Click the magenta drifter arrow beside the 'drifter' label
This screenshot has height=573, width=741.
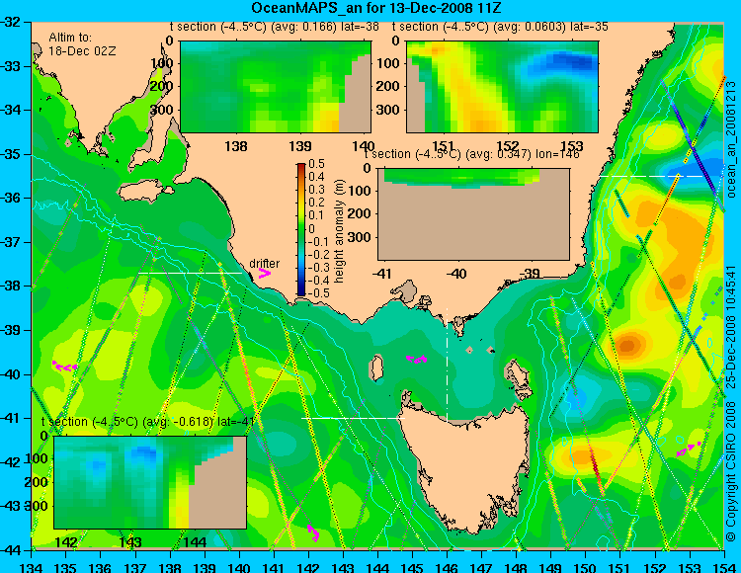(265, 274)
